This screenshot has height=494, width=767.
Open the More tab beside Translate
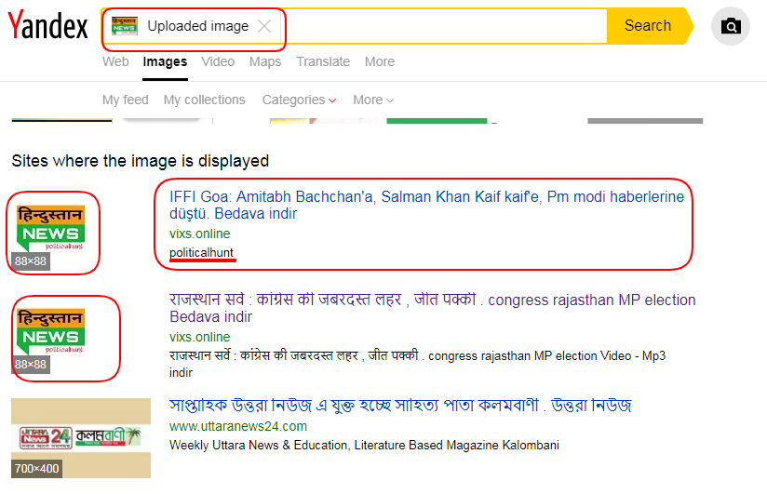[x=380, y=61]
